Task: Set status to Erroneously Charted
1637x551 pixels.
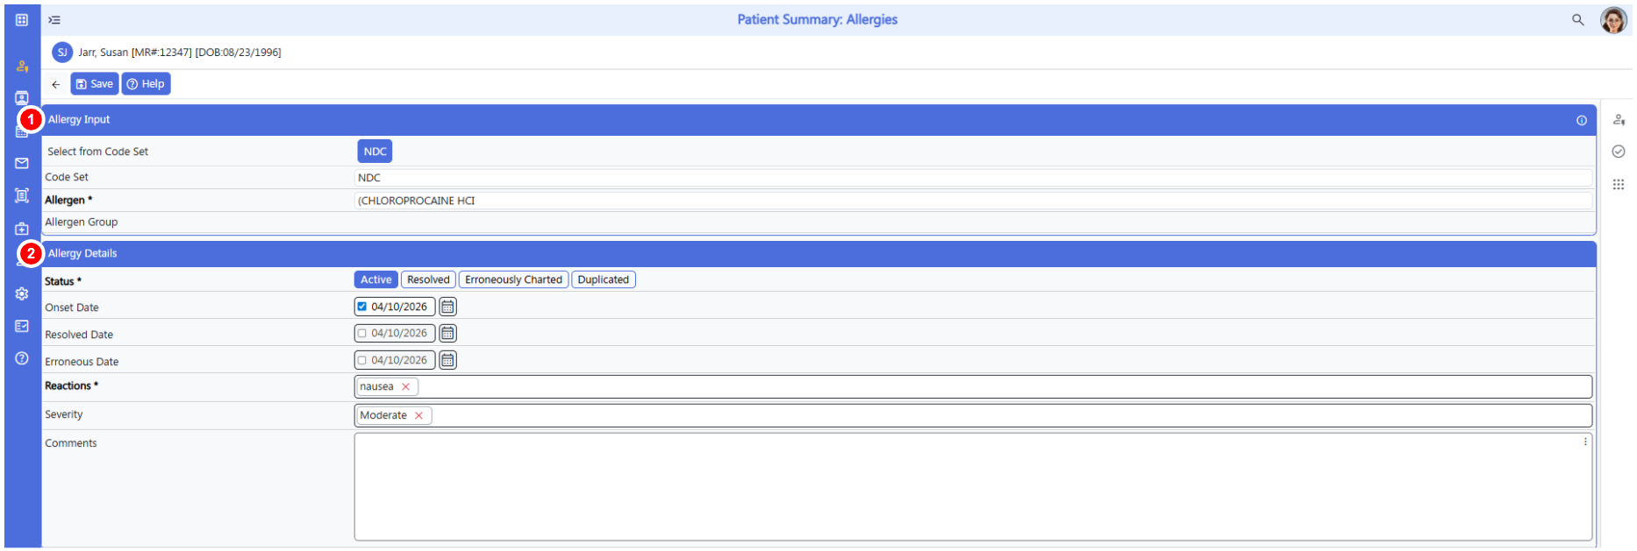Action: (513, 279)
